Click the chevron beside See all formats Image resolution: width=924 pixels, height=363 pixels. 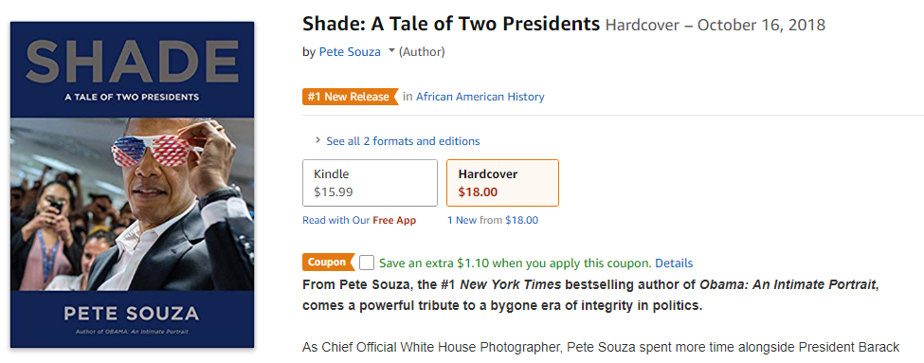(318, 140)
